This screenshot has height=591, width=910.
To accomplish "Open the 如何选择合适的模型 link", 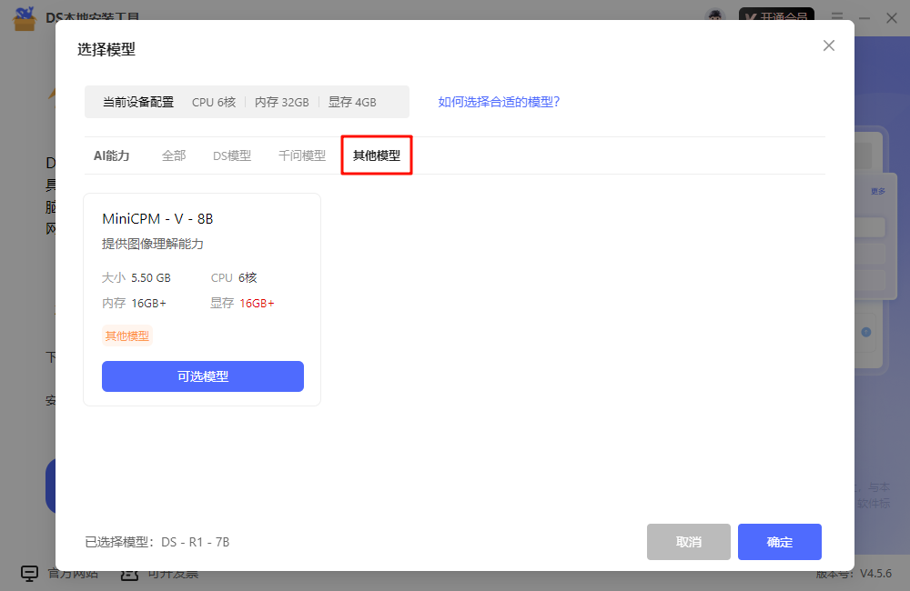I will [499, 102].
